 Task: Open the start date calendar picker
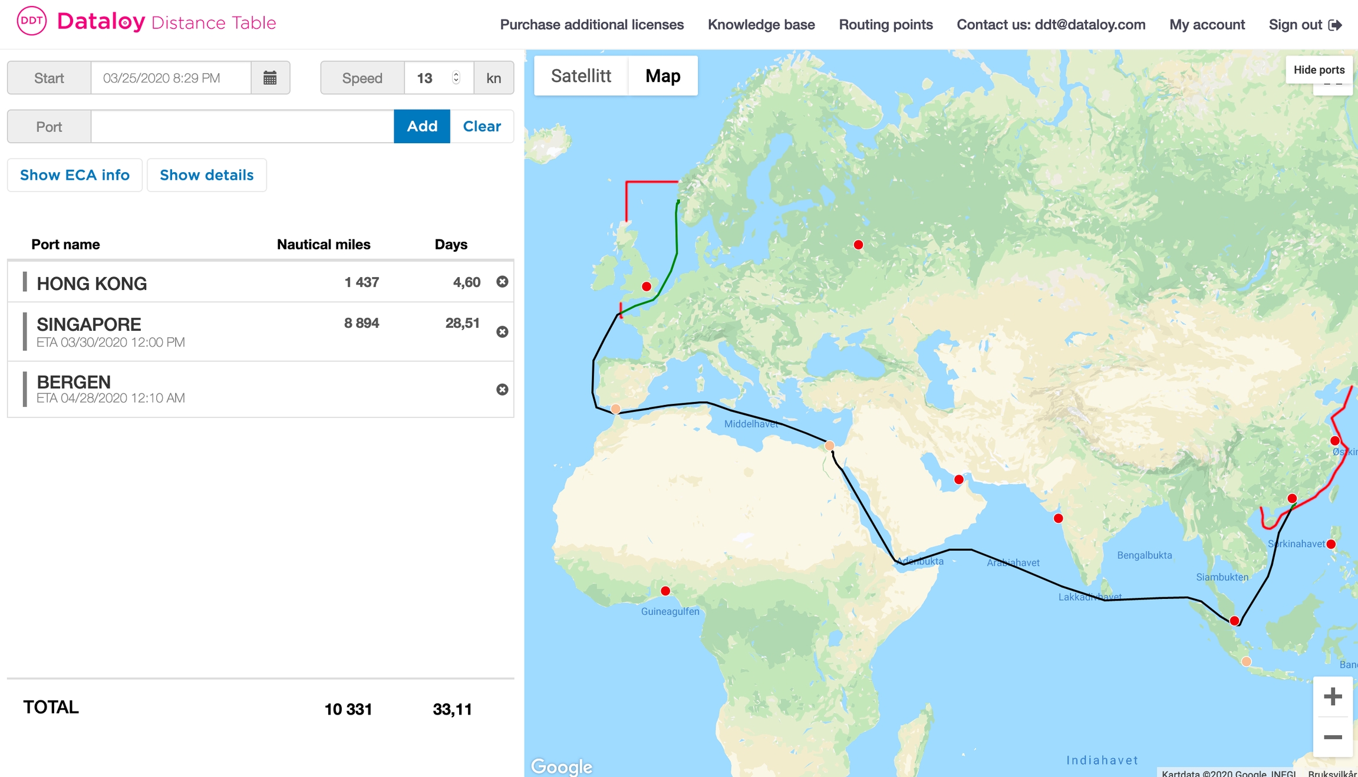(270, 78)
